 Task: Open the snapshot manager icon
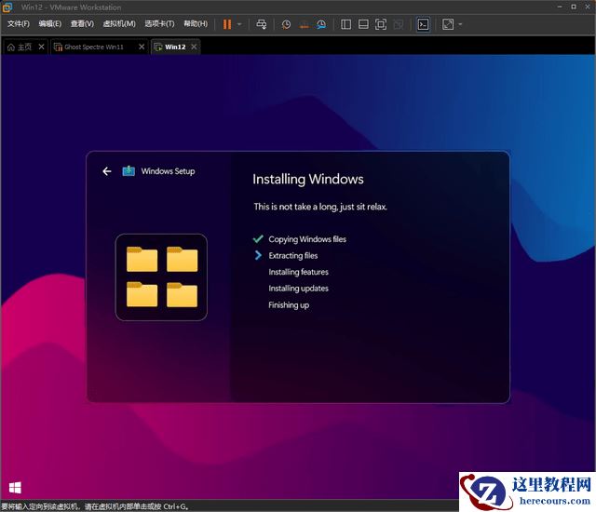321,25
